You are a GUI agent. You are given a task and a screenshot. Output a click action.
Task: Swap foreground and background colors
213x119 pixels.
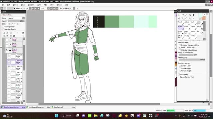[204, 15]
